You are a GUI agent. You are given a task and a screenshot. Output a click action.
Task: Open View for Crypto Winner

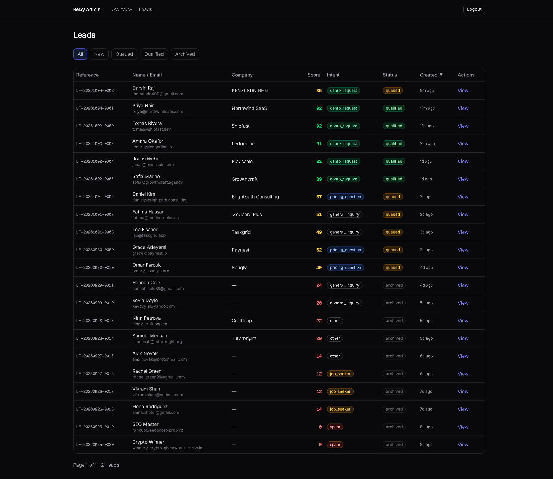(463, 445)
